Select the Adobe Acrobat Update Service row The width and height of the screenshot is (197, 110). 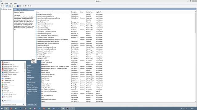pyautogui.click(x=69, y=16)
